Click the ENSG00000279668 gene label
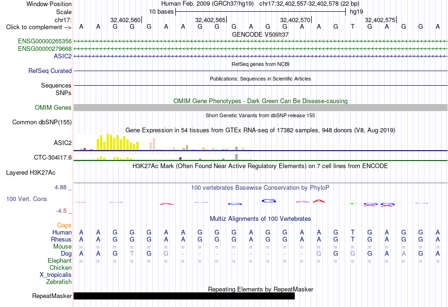Image resolution: width=448 pixels, height=307 pixels. (x=45, y=49)
